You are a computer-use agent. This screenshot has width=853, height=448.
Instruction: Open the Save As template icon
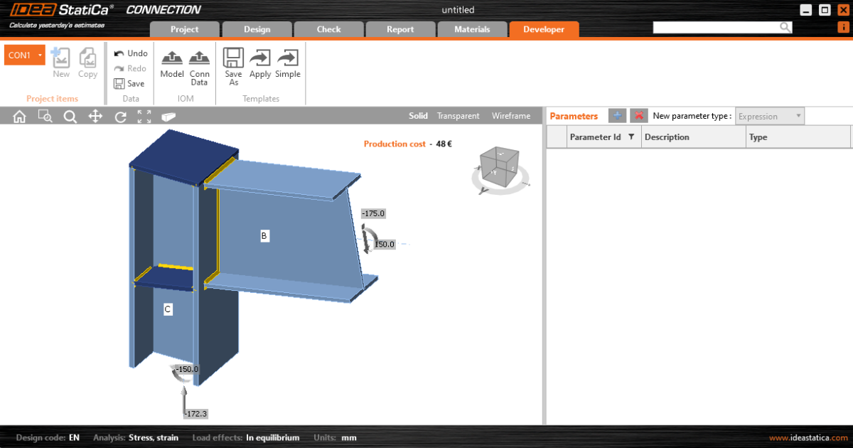point(233,64)
